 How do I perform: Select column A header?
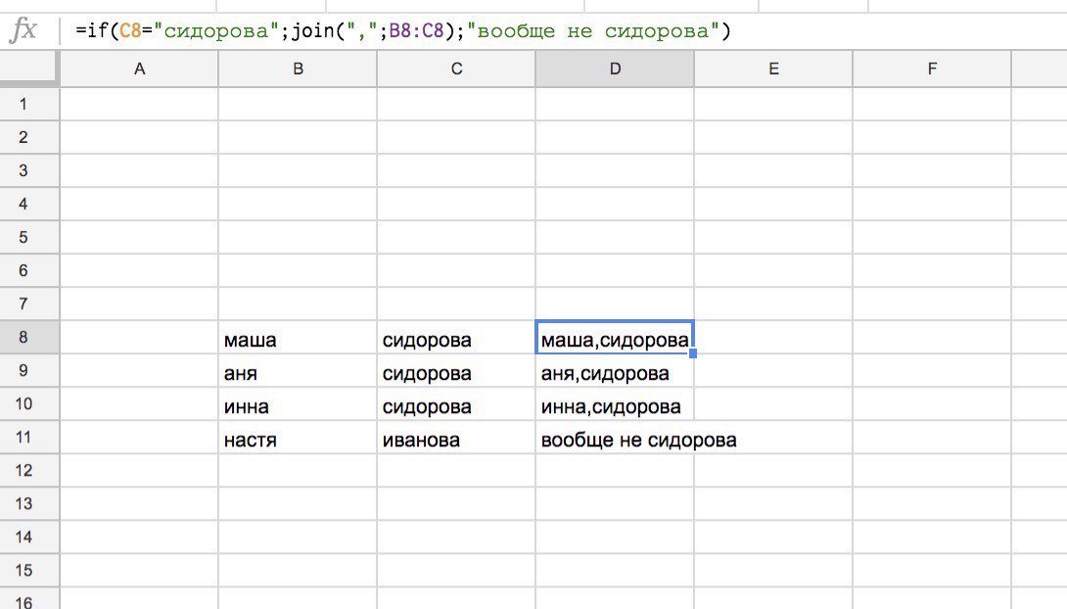(x=139, y=69)
